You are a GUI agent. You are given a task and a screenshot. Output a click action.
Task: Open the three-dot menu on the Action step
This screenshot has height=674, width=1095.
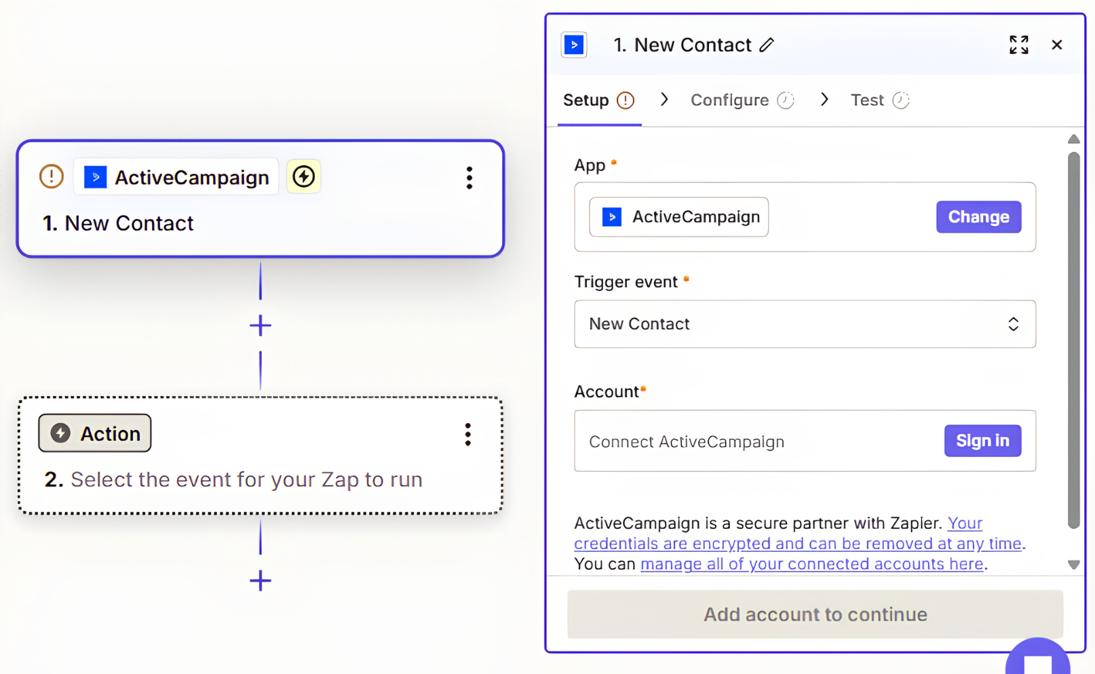(467, 435)
